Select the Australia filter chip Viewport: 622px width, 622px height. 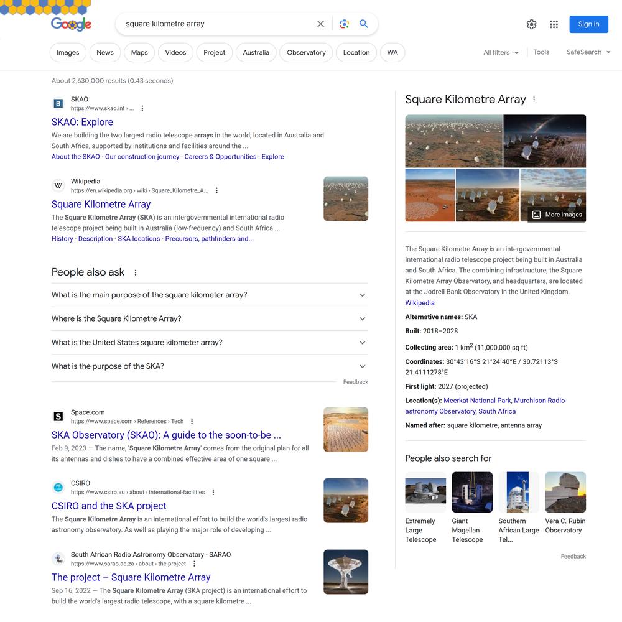[x=256, y=52]
